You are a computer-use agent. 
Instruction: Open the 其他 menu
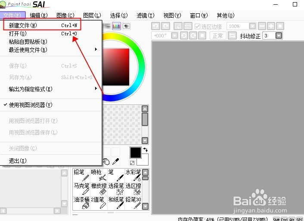click(x=226, y=15)
